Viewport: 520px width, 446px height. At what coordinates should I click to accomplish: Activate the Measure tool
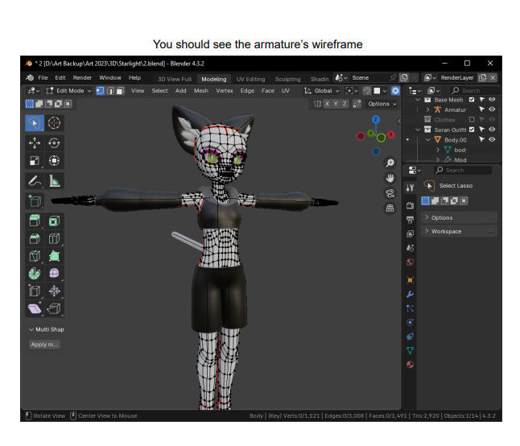click(x=55, y=181)
